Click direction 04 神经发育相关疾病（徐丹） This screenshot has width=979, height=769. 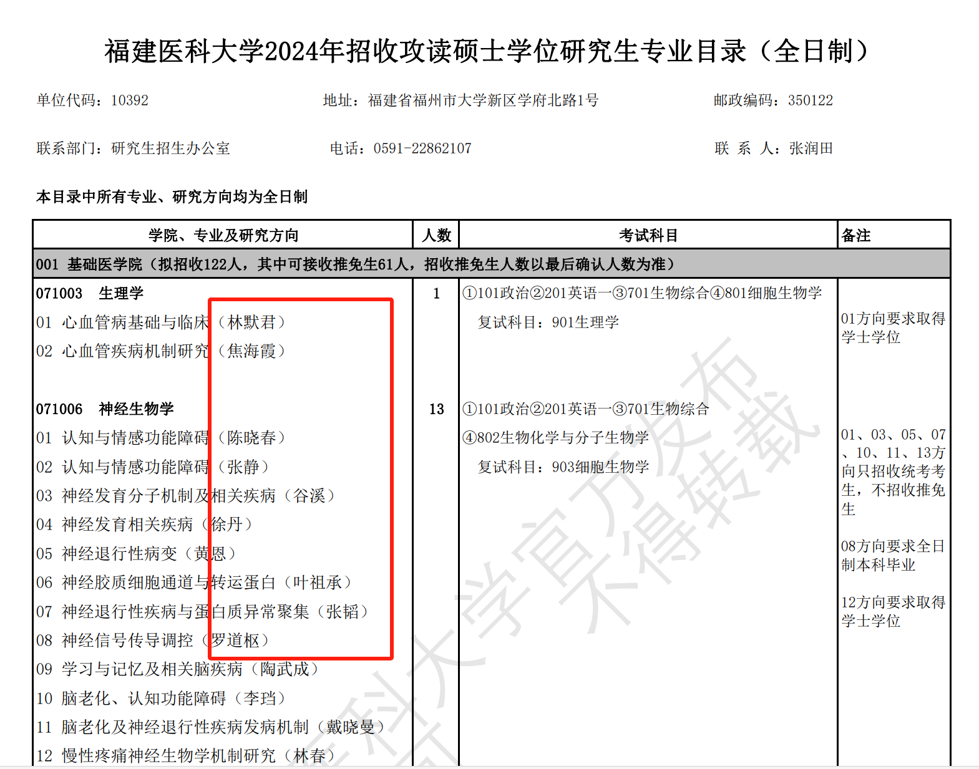[145, 525]
